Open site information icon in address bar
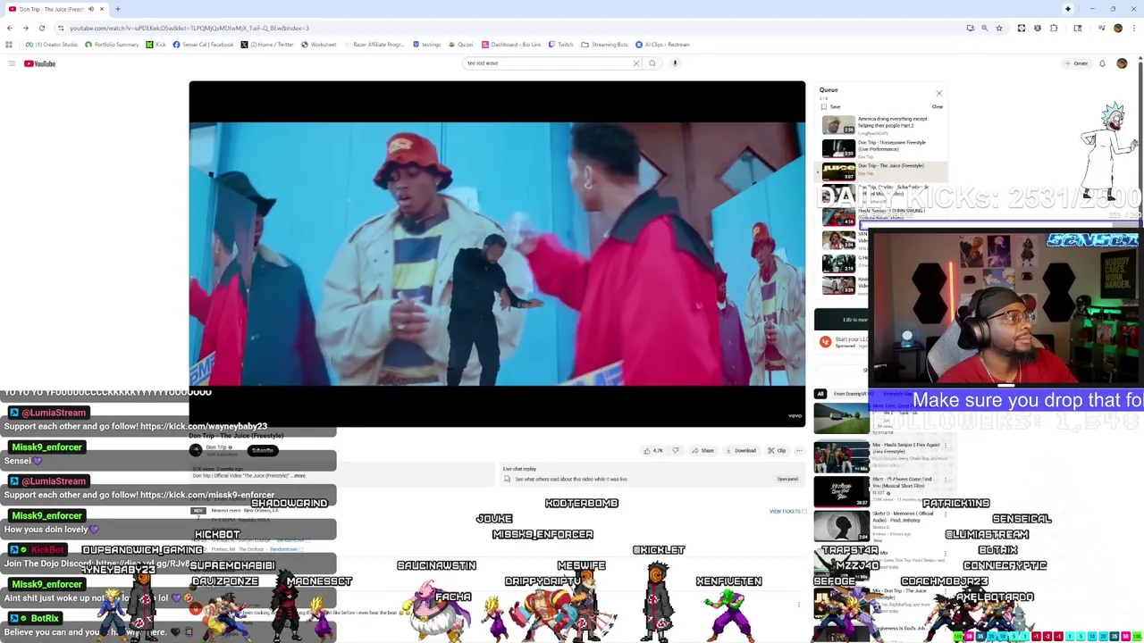 coord(61,28)
